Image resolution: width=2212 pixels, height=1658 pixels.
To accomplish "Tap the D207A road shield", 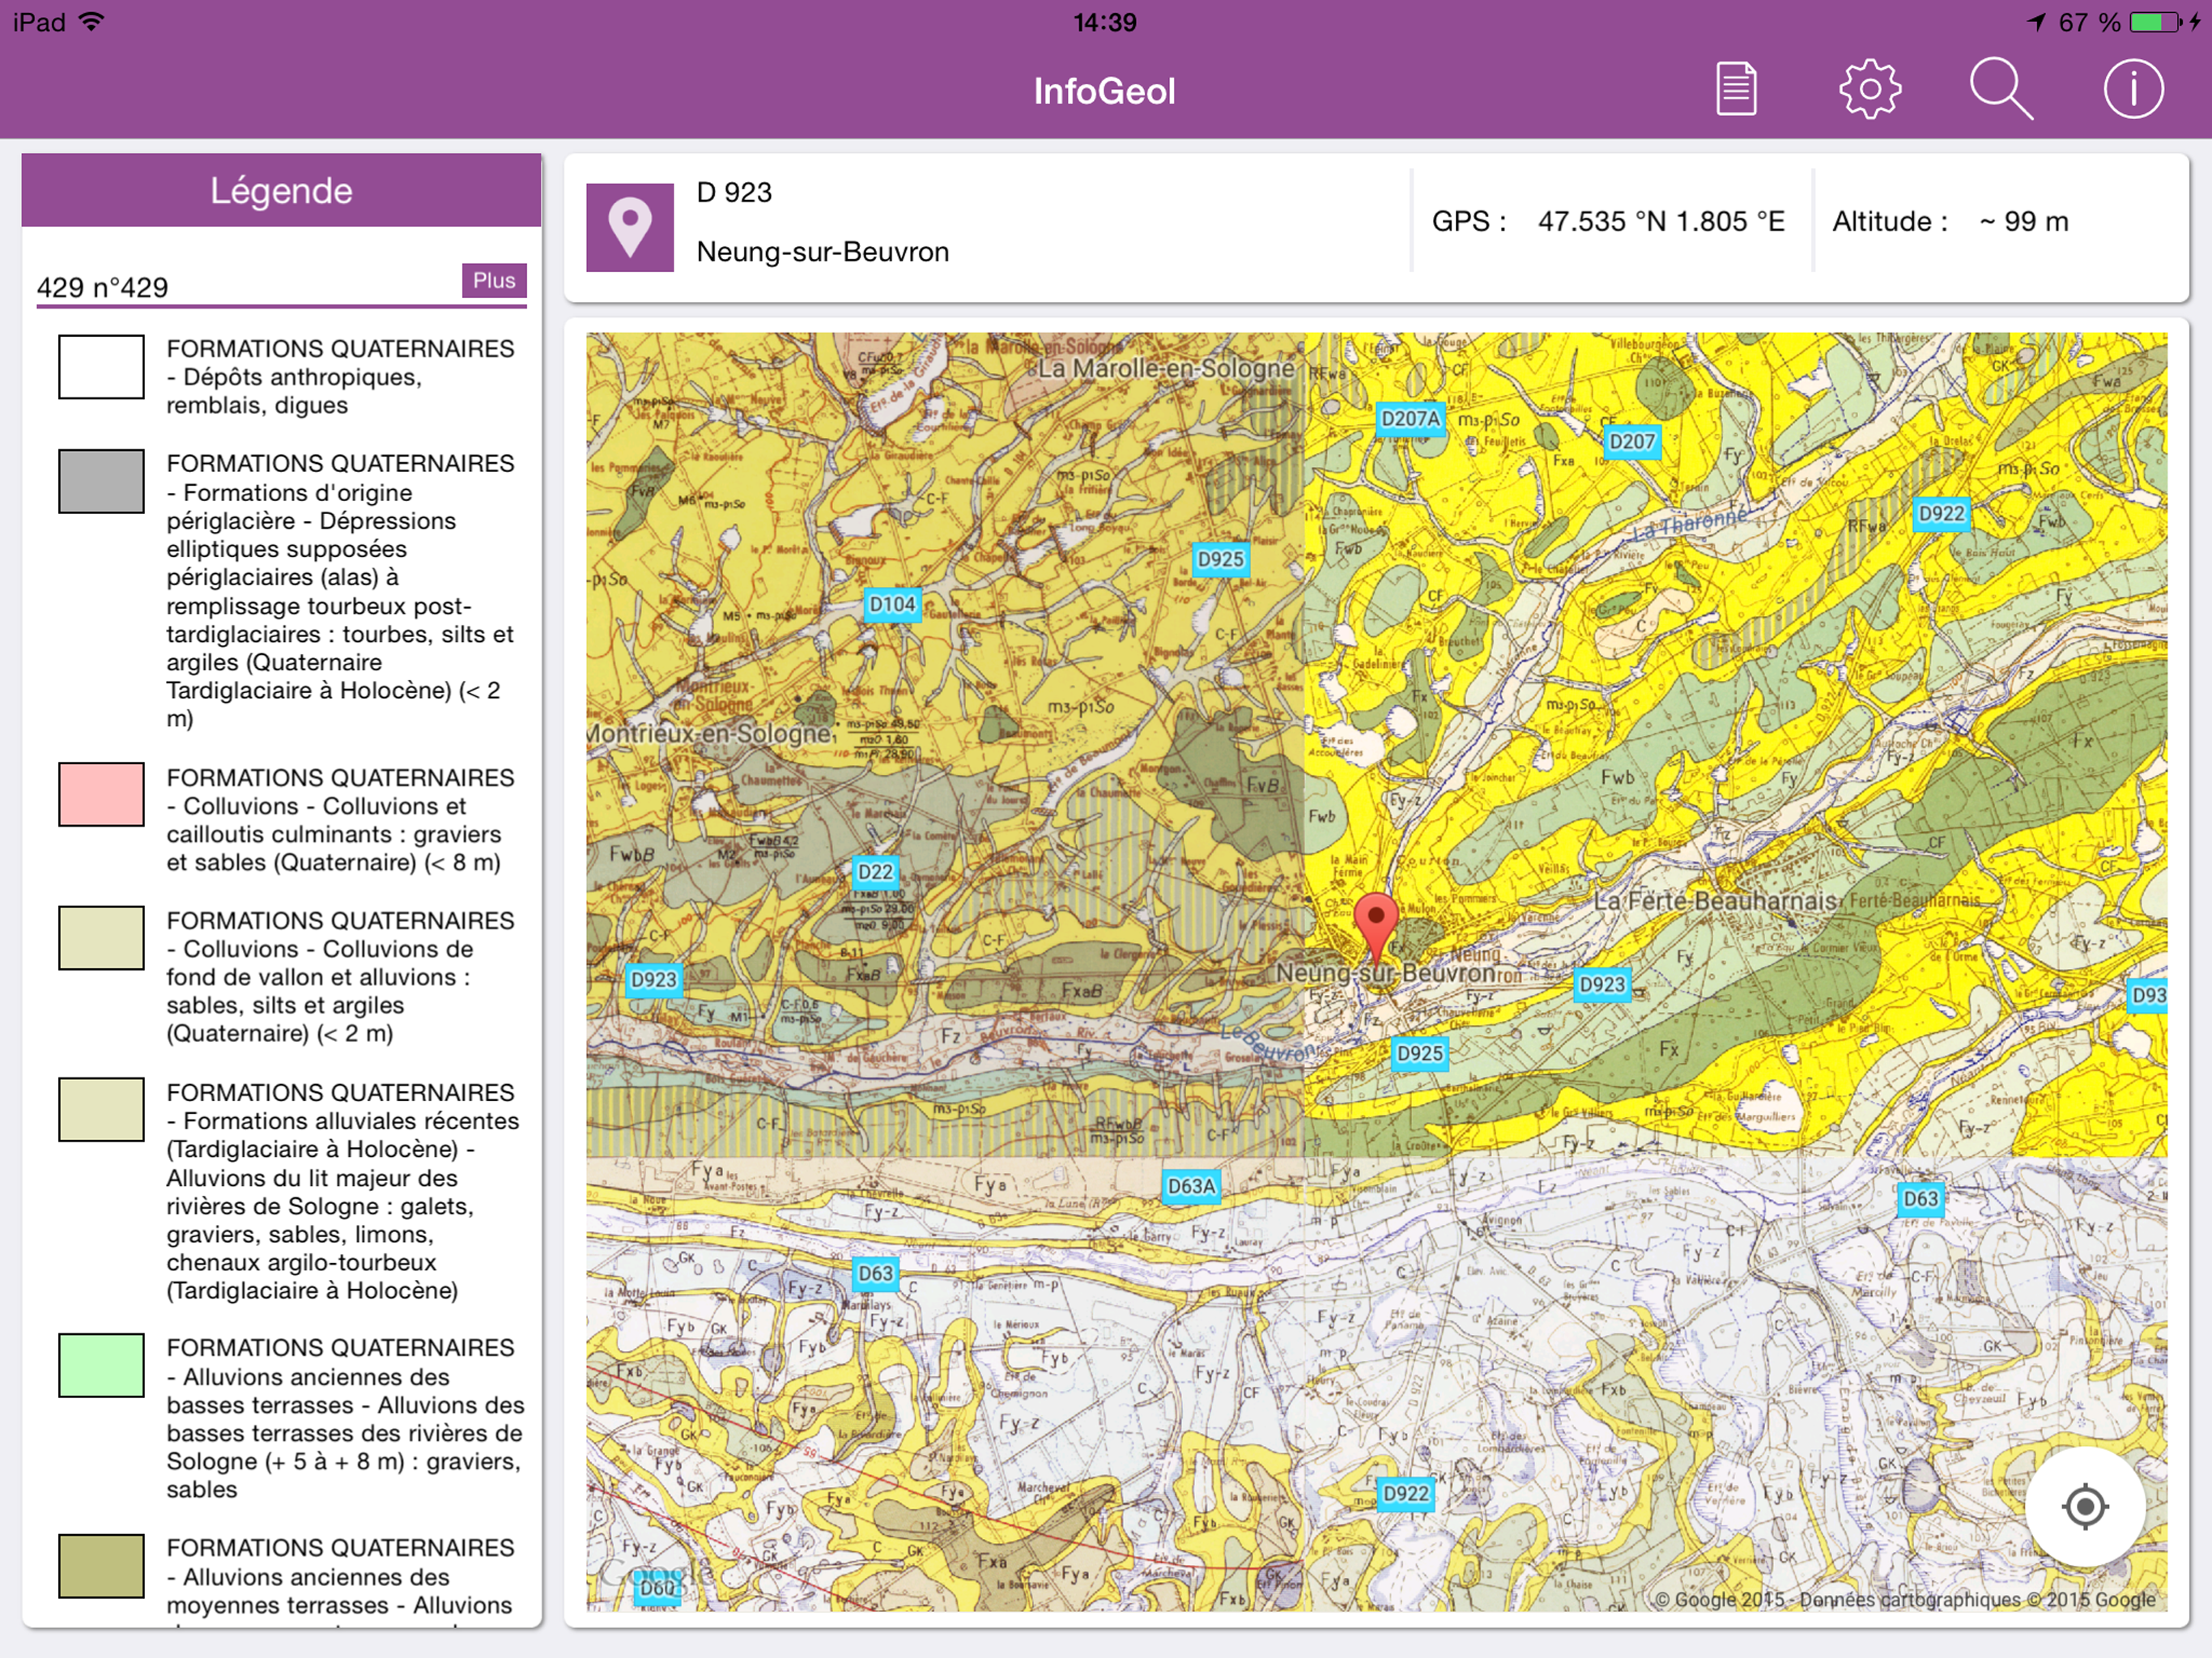I will pos(1410,419).
